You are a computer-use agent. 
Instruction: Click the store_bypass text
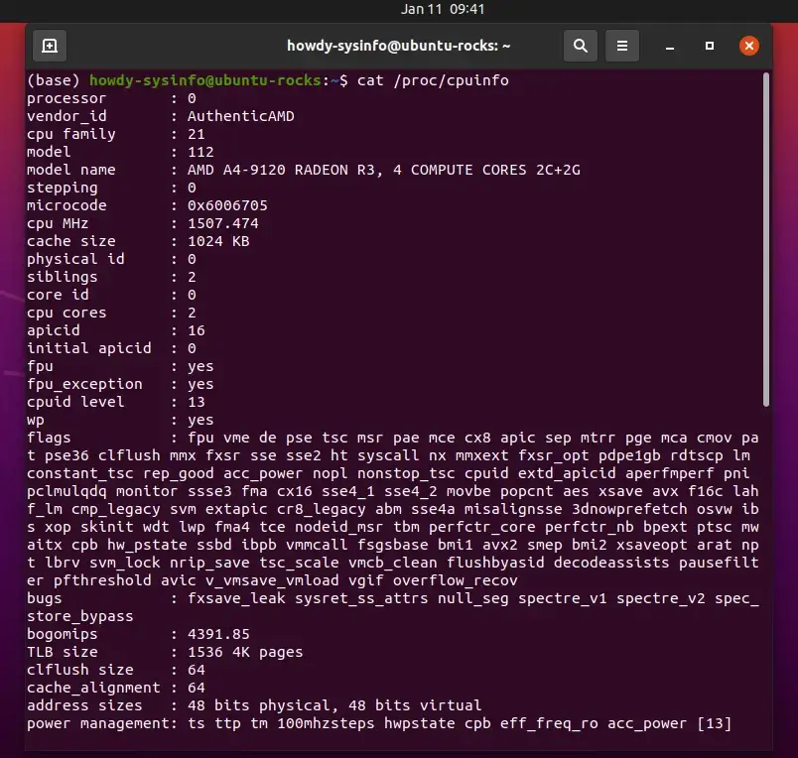point(80,616)
